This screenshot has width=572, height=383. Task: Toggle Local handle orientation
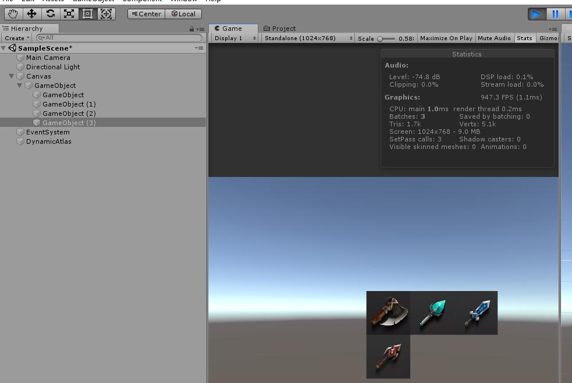tap(183, 13)
